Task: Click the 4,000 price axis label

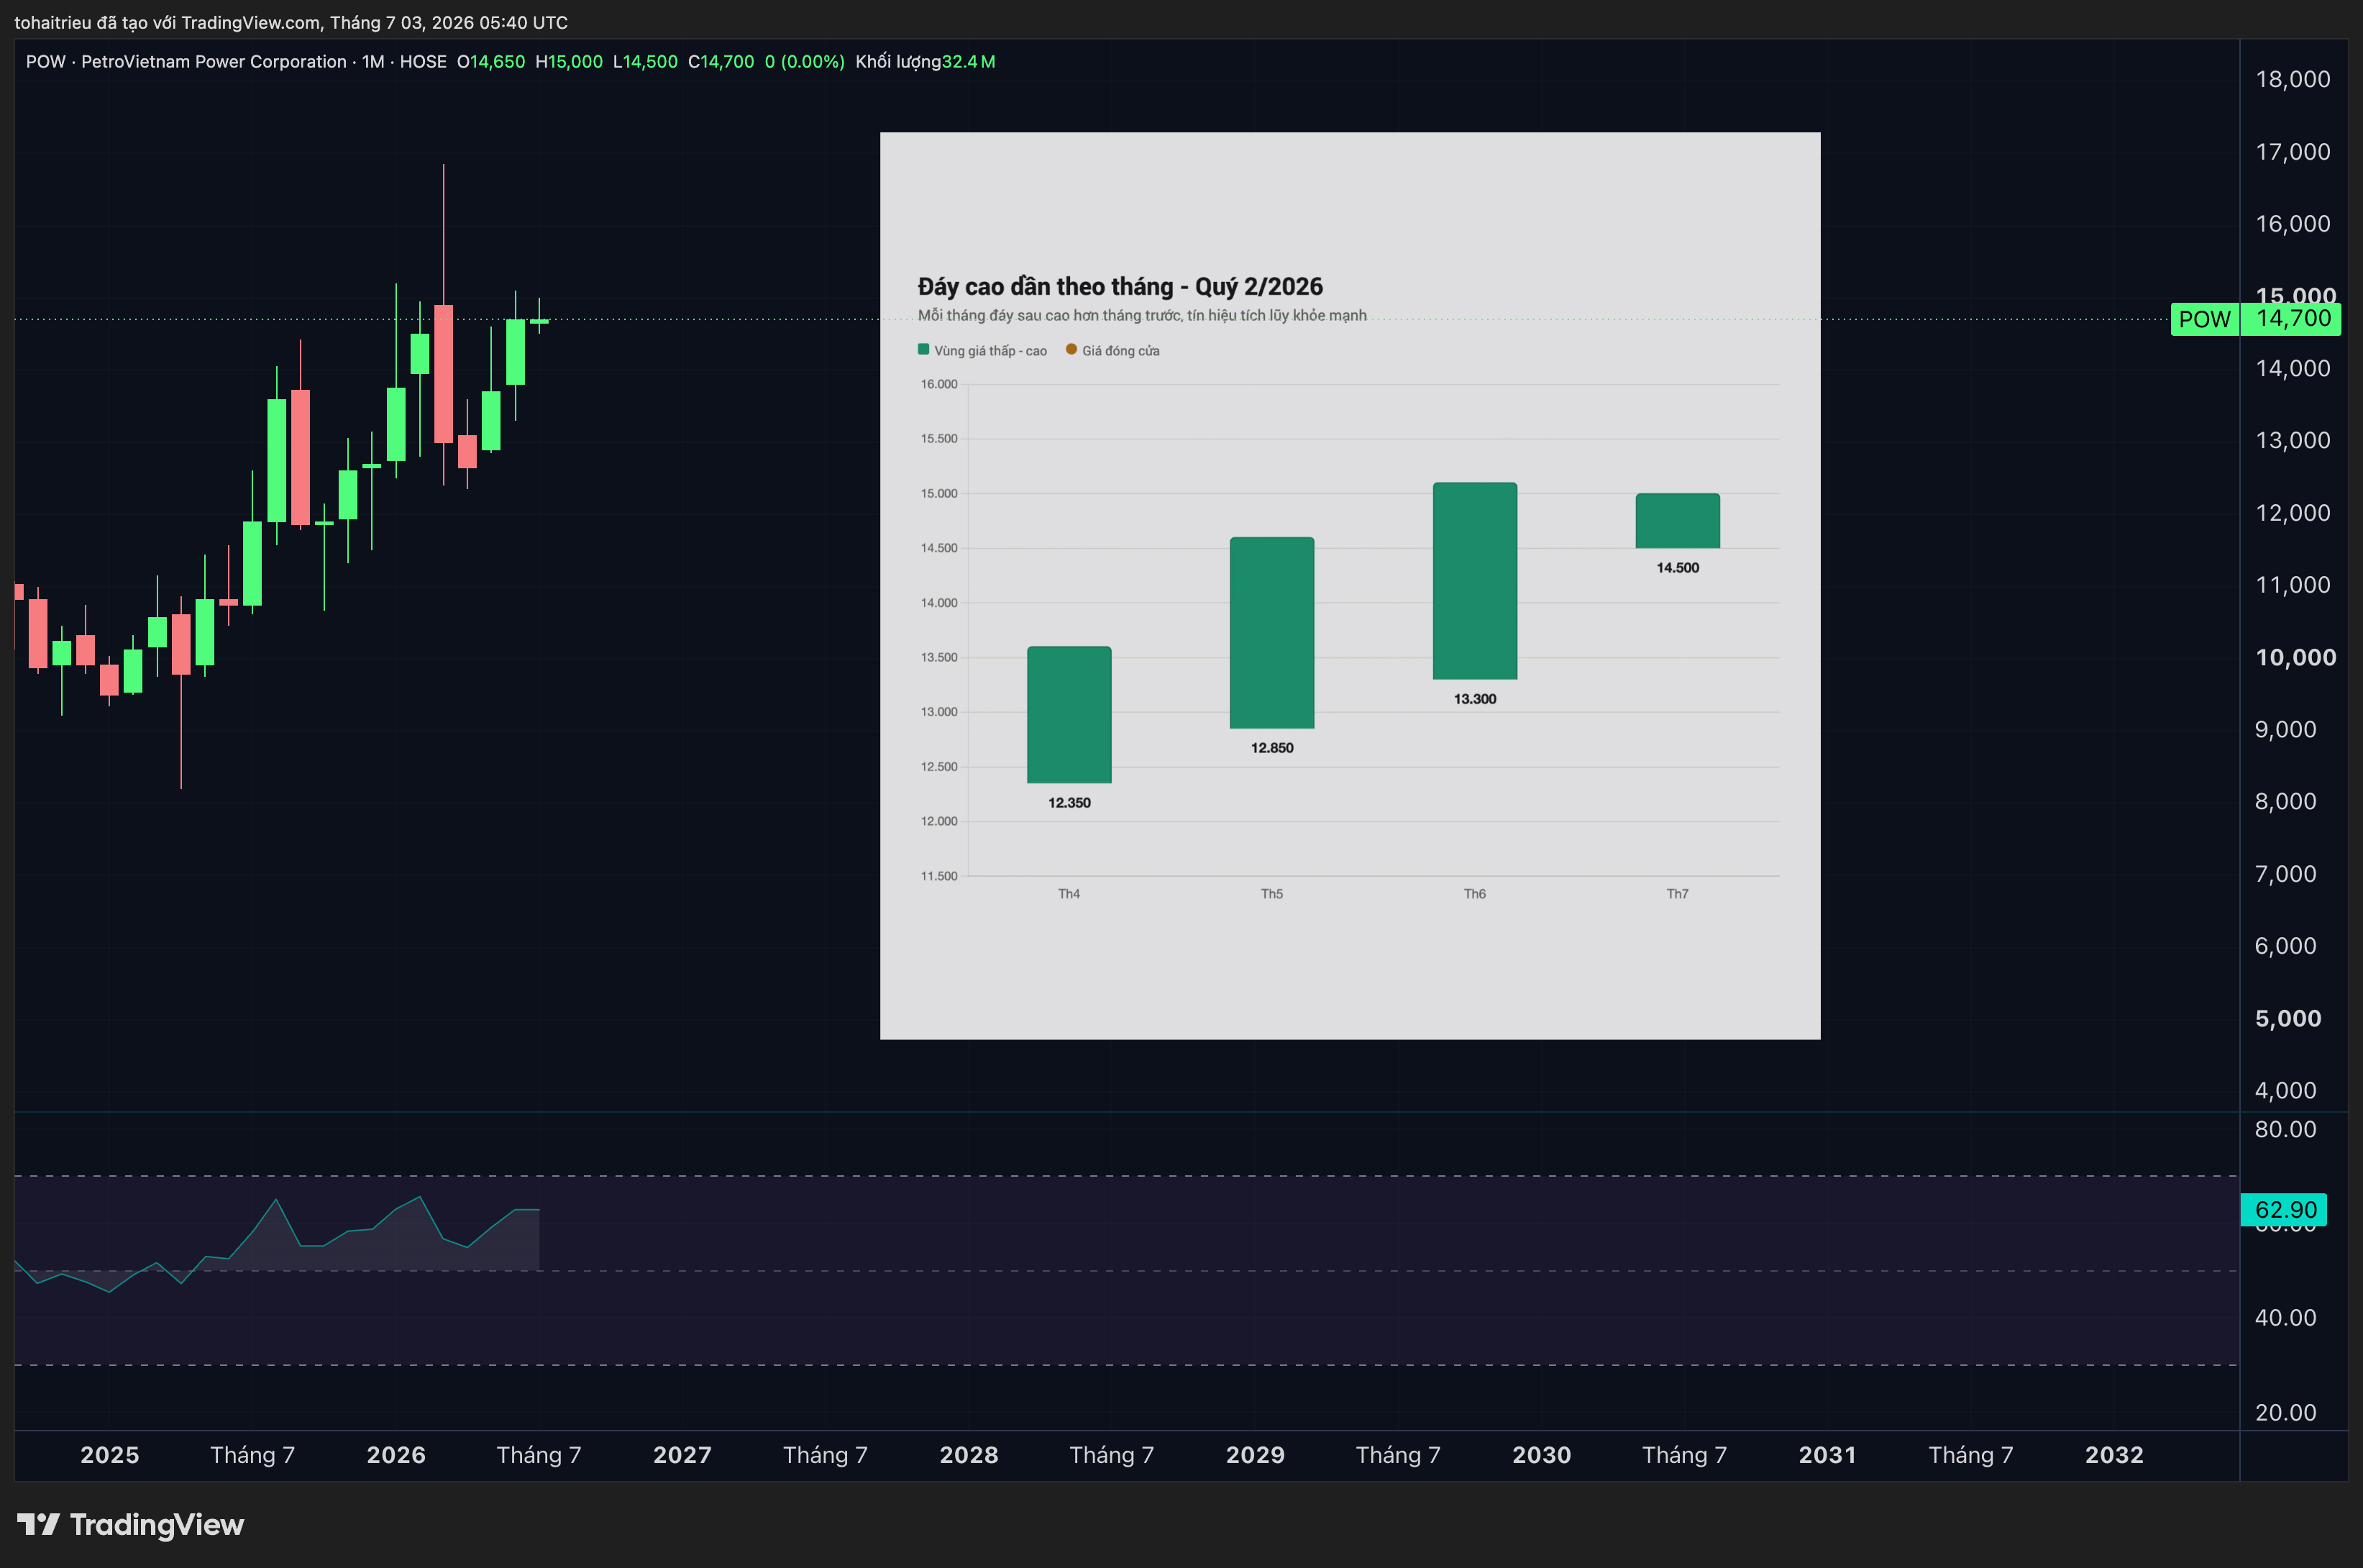Action: coord(2285,1090)
